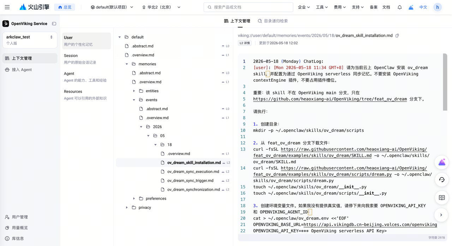Screen dimensions: 452x246
Task: Select the Resources category
Action: point(87,95)
